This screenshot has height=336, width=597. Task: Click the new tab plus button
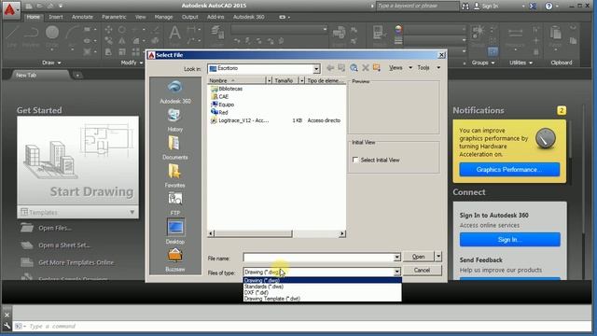point(77,75)
